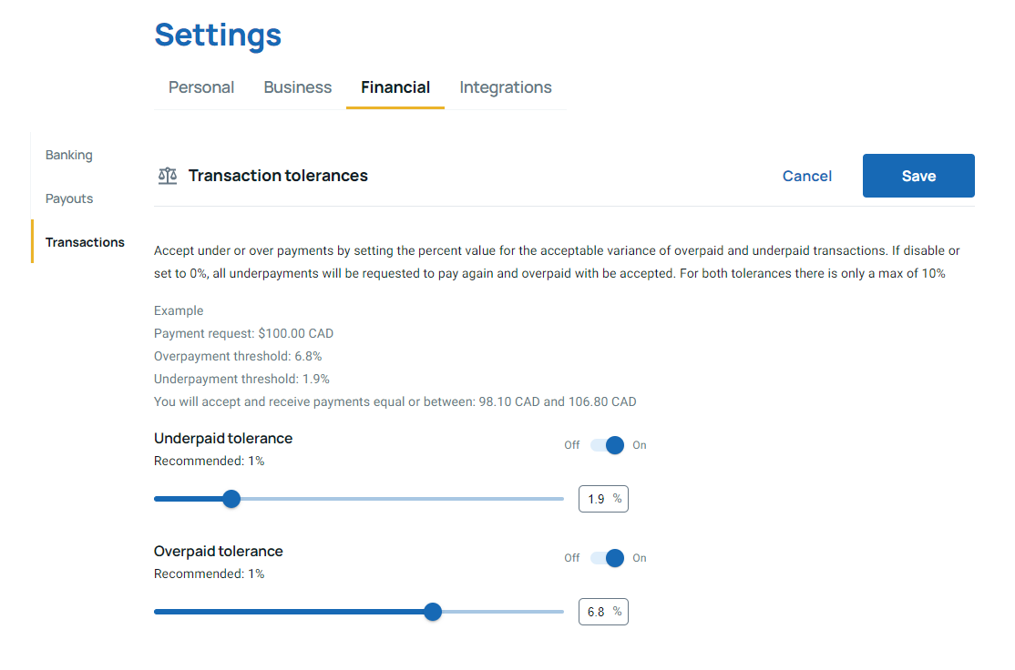Select Transactions in the sidebar
Viewport: 1015px width, 670px height.
85,242
